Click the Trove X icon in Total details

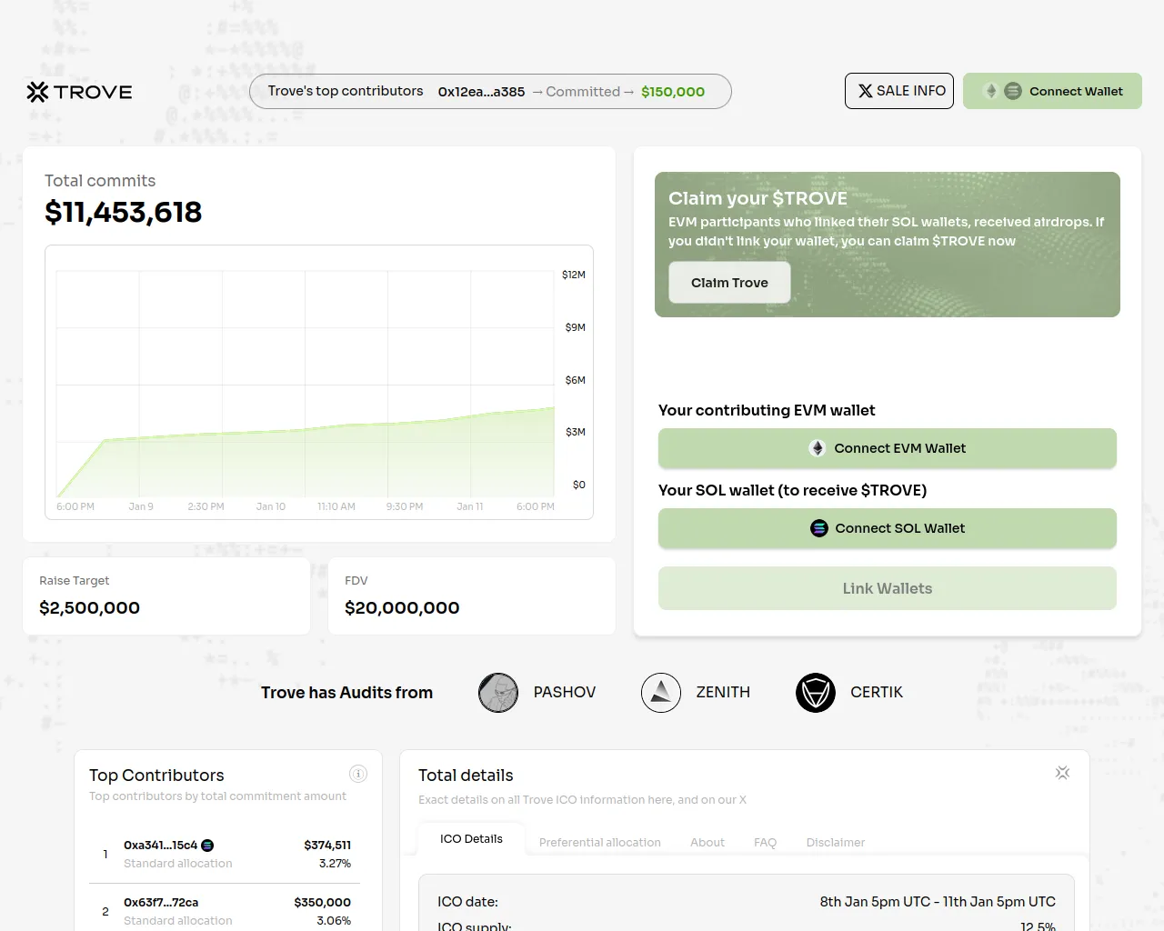(1062, 773)
